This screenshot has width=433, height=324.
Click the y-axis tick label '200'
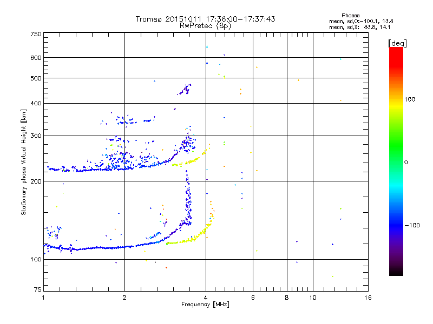coord(36,181)
